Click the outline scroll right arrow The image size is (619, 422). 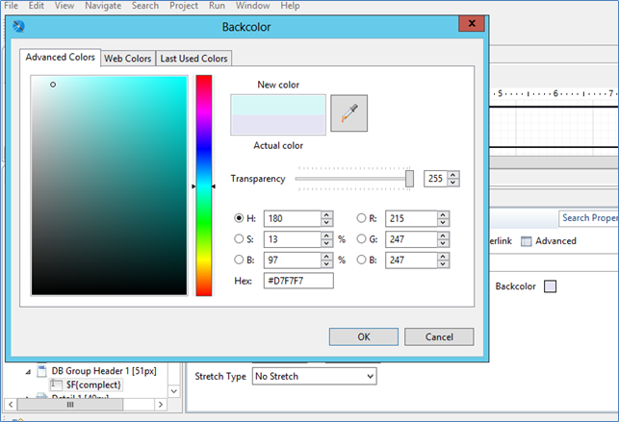coord(160,405)
